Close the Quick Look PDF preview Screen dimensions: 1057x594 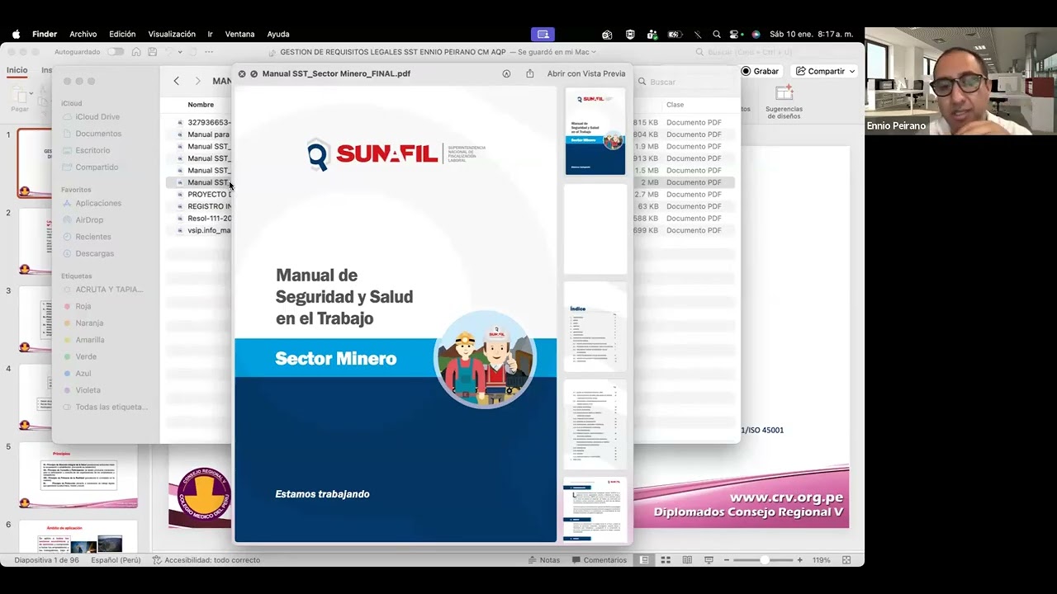(x=242, y=73)
